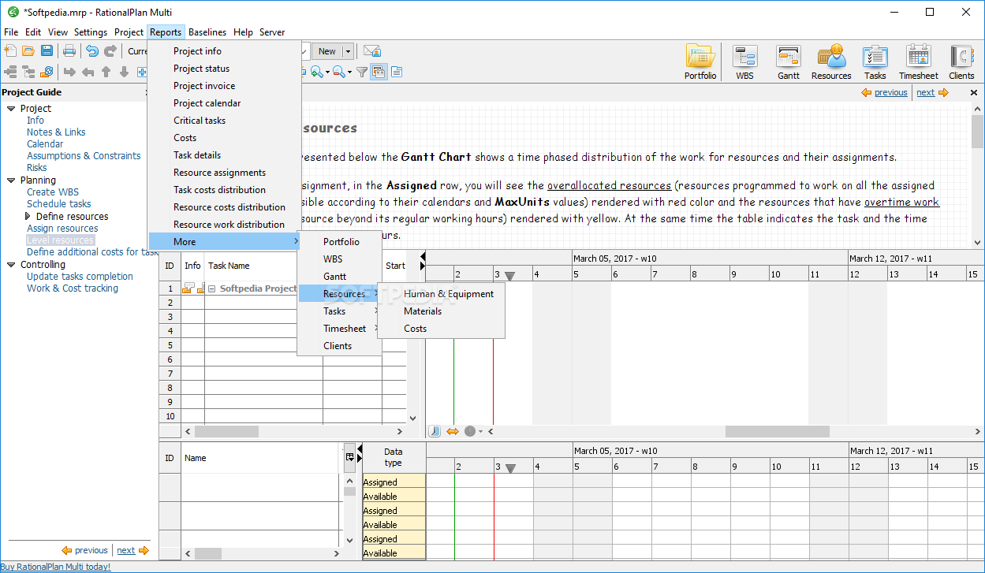Screen dimensions: 985x573
Task: Open the zoom in dropdown arrow
Action: tap(327, 73)
